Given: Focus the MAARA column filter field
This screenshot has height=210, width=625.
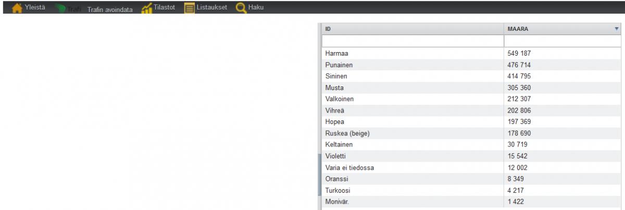Looking at the screenshot, I should [x=562, y=41].
